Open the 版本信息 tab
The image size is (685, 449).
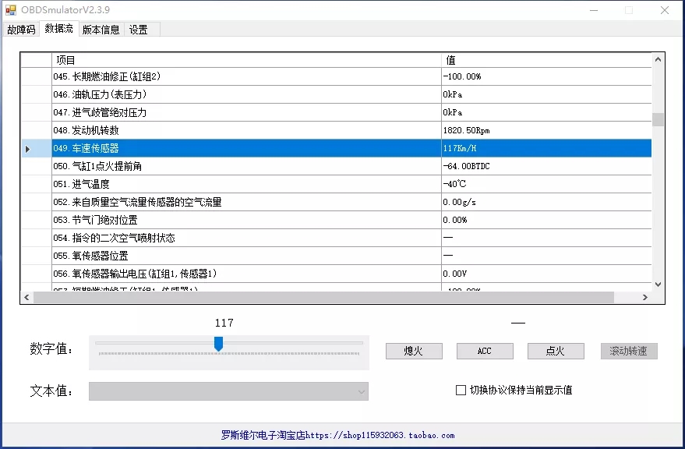pos(101,29)
